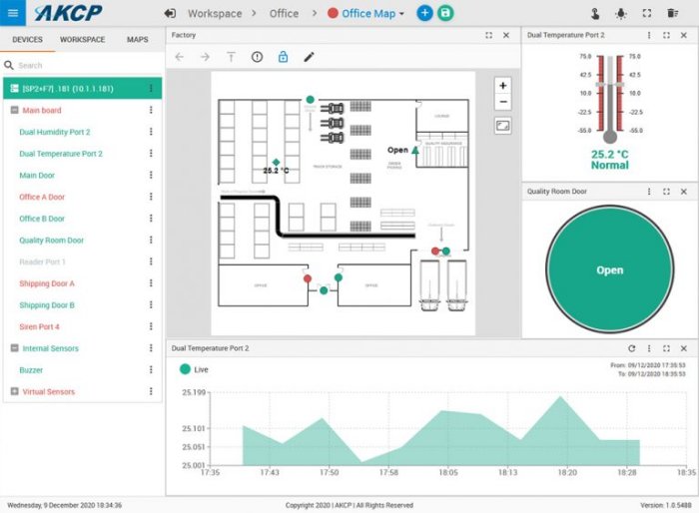Click the fit-to-view icon below map zoom buttons
This screenshot has height=513, width=699.
[x=502, y=126]
